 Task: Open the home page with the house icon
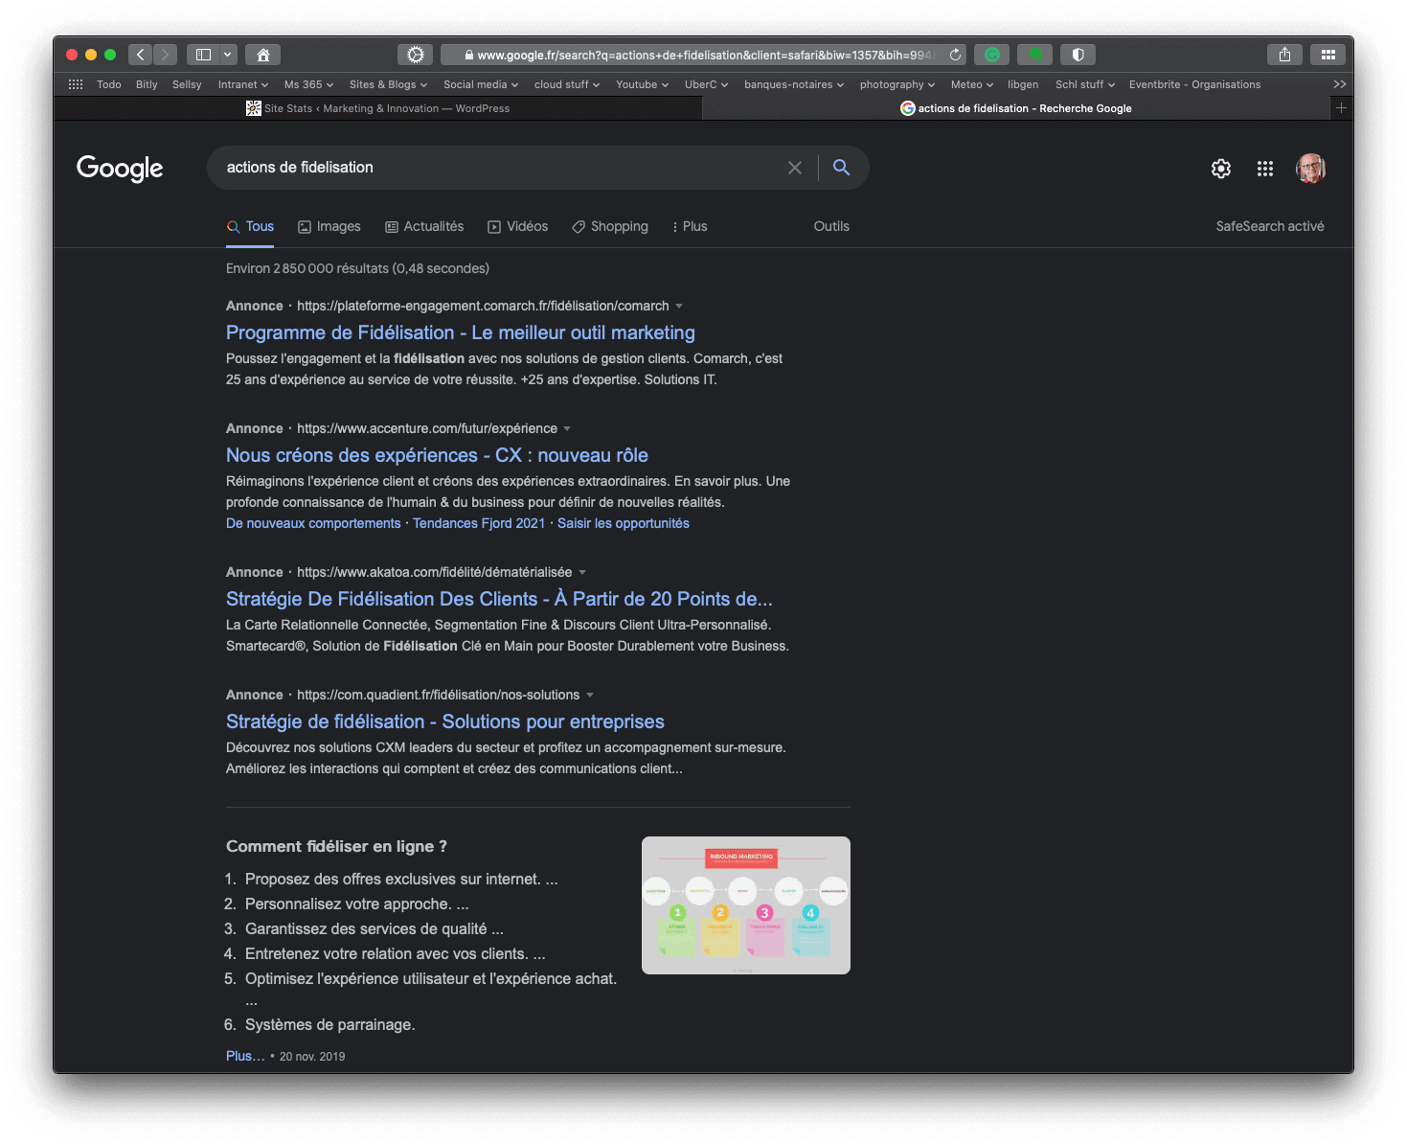pyautogui.click(x=263, y=55)
